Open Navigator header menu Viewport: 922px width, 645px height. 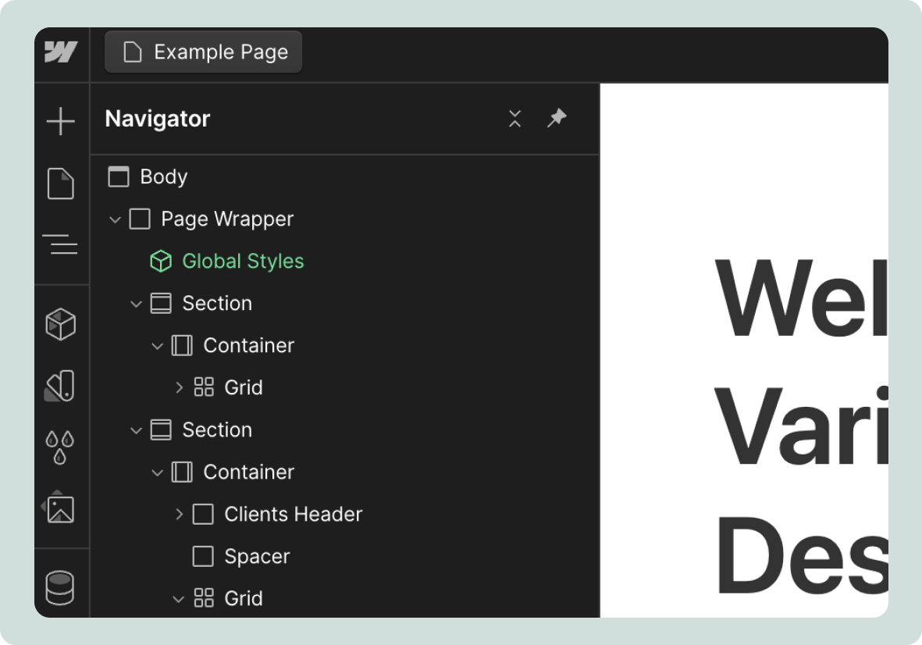click(156, 118)
